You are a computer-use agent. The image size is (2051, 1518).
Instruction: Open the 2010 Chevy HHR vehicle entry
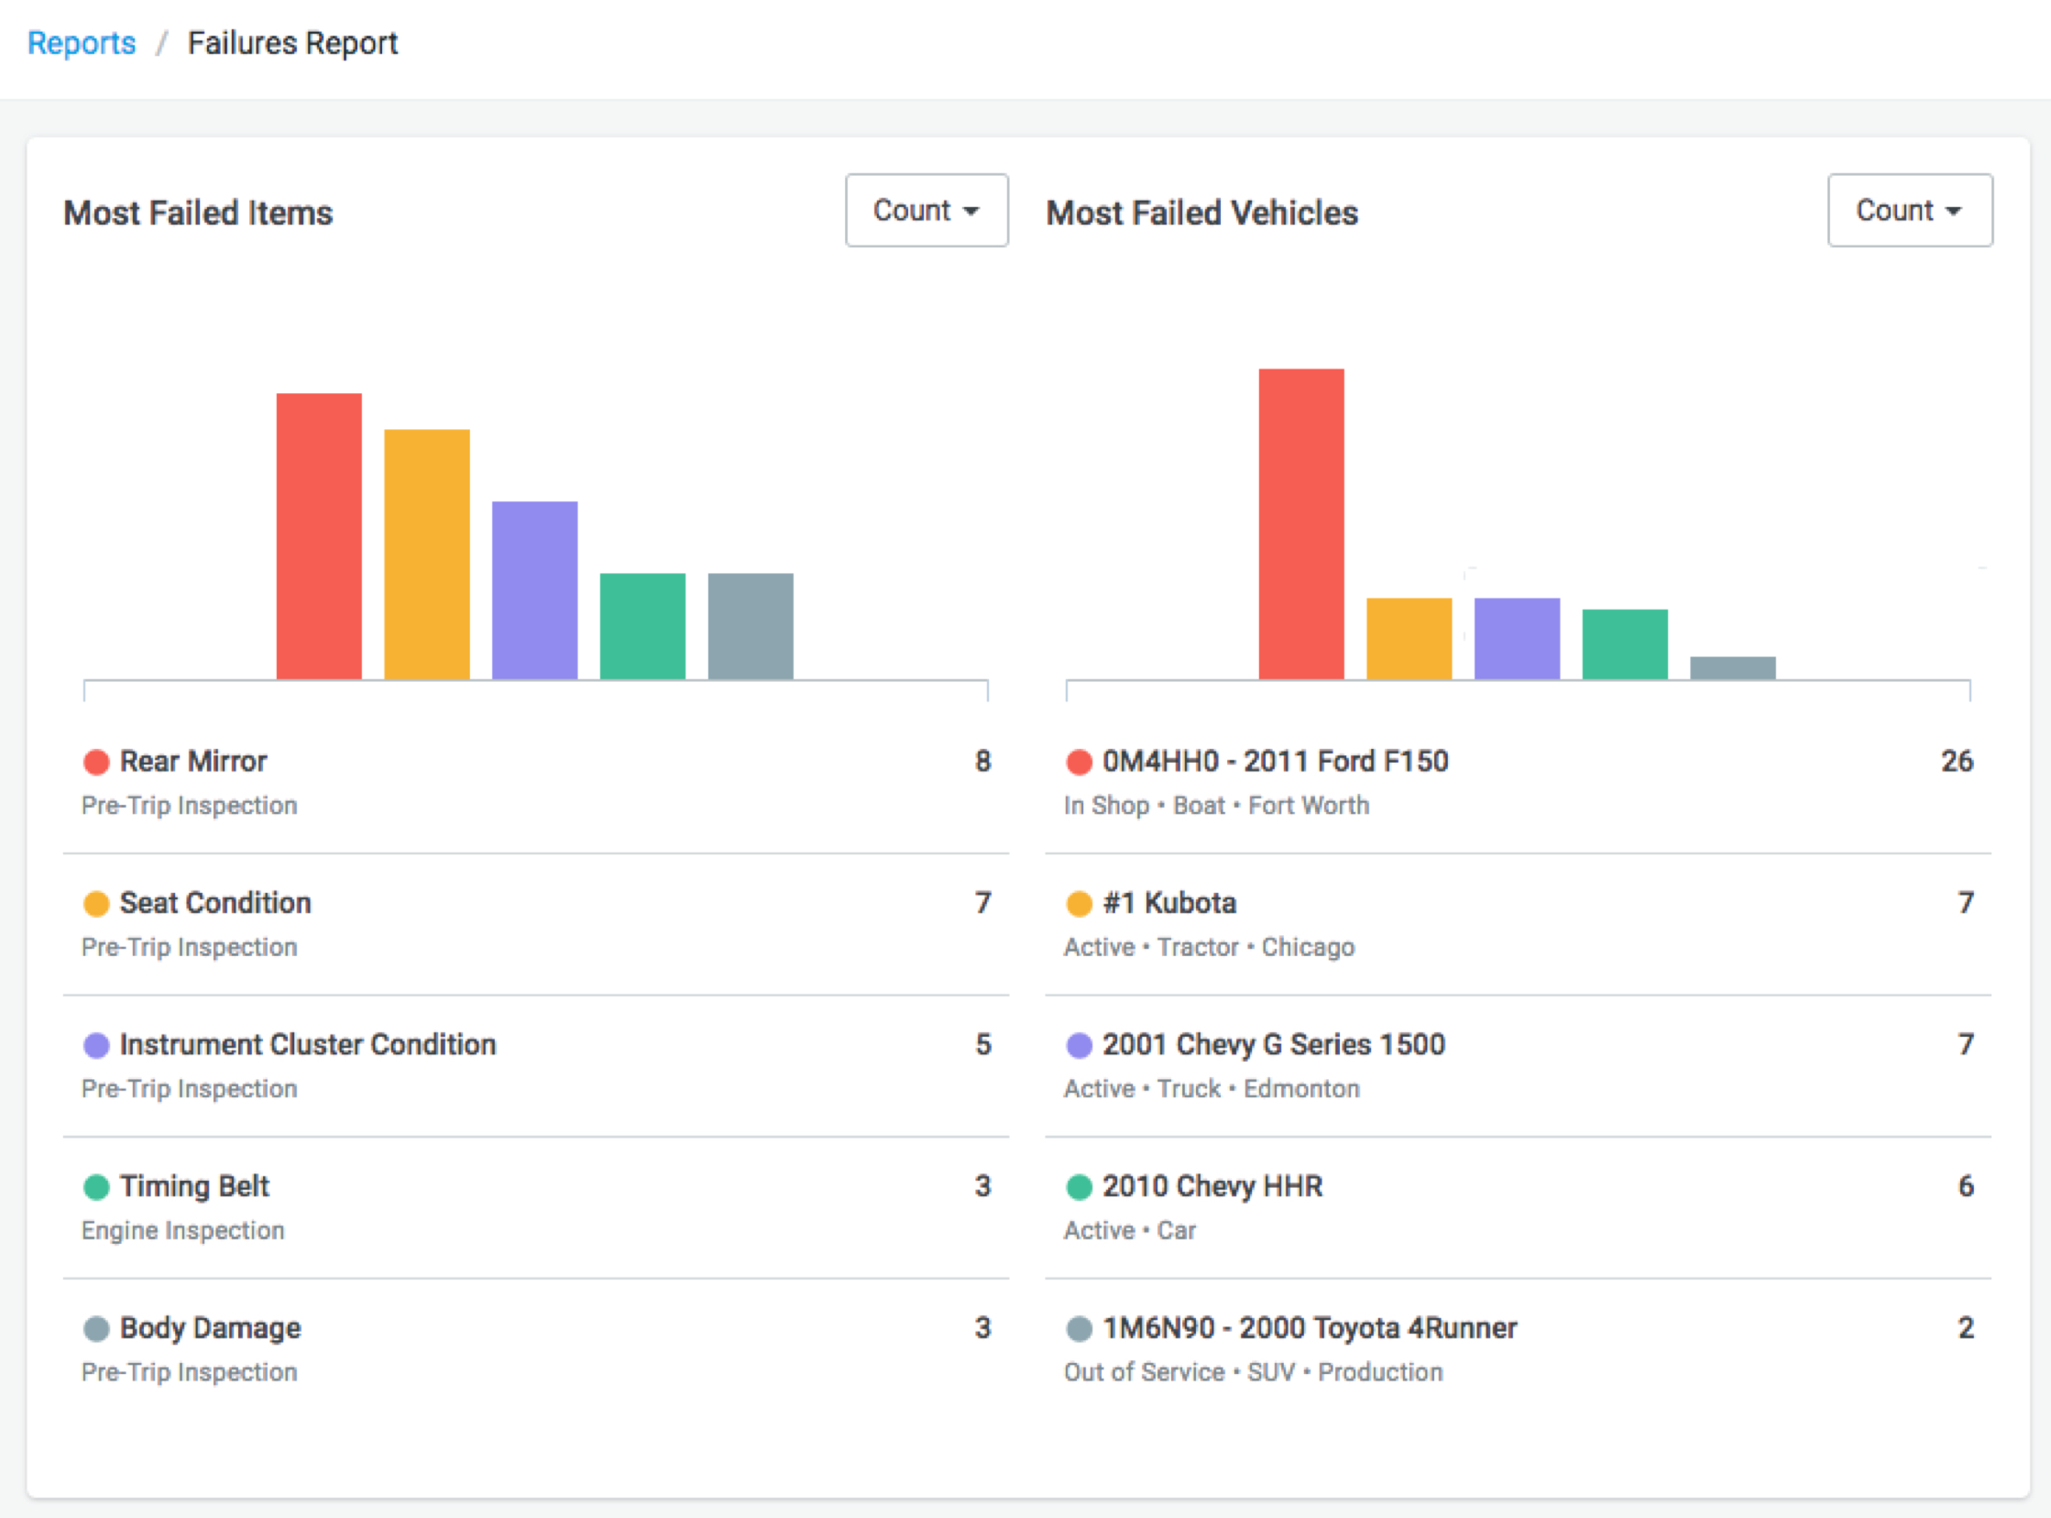click(x=1212, y=1186)
